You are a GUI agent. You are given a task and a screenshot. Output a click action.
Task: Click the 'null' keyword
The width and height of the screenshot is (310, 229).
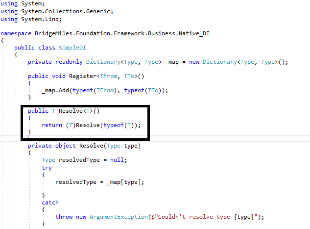click(117, 160)
